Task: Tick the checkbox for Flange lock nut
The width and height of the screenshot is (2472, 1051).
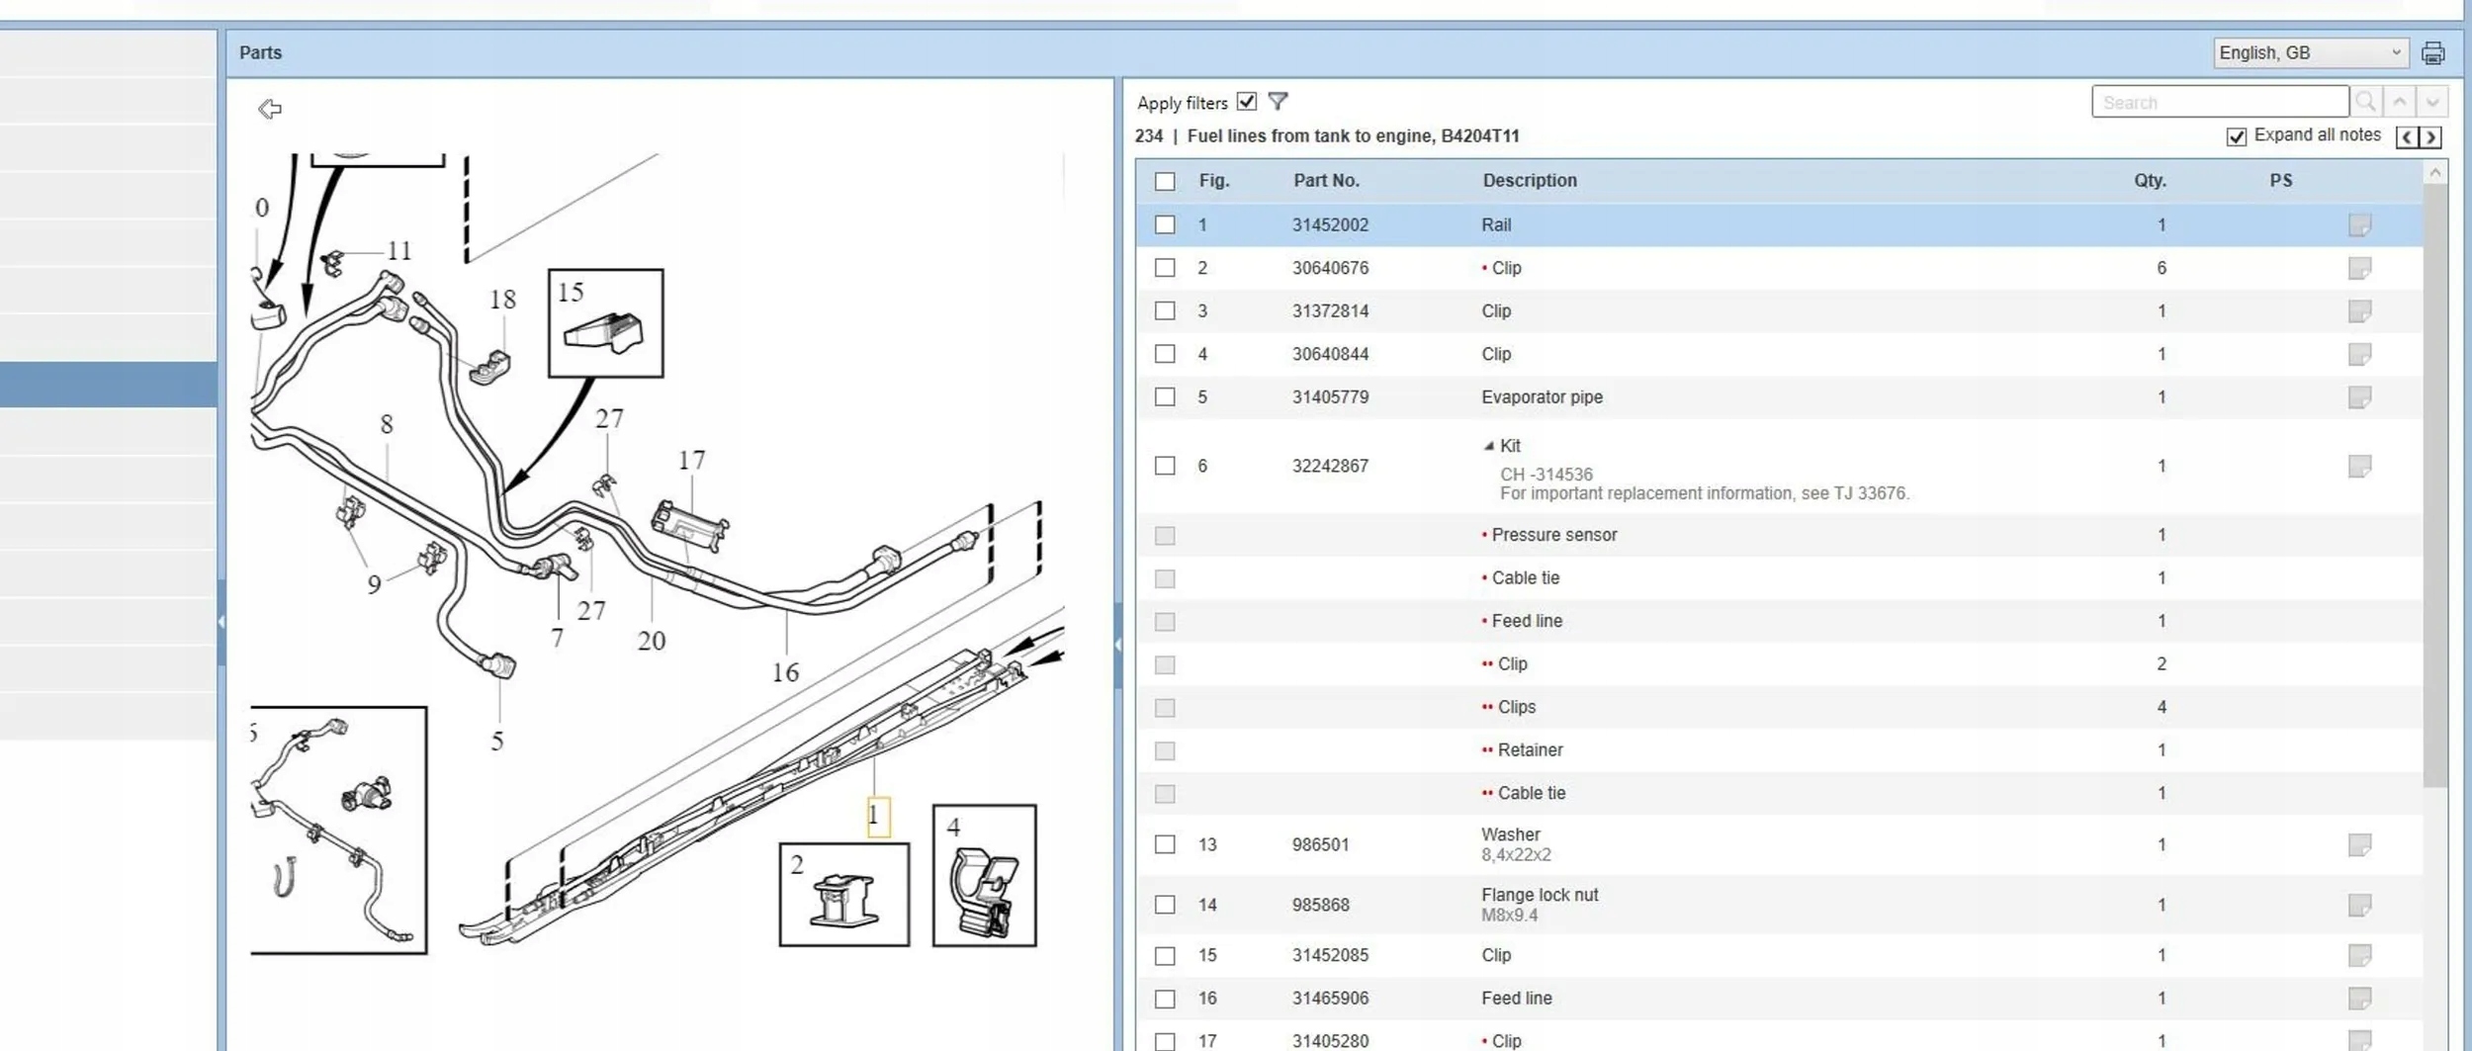Action: (1165, 905)
